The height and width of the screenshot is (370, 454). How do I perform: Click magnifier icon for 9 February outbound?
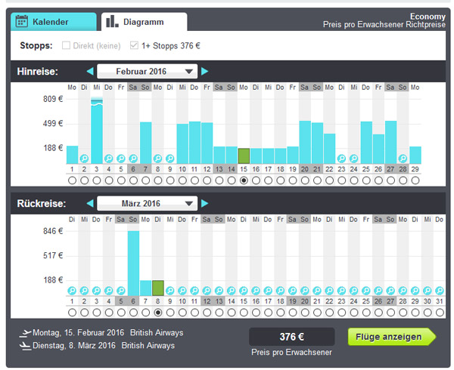point(169,159)
